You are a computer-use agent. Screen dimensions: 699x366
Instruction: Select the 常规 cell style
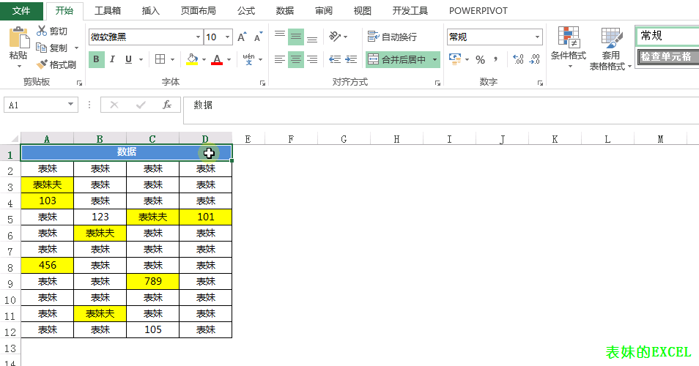(667, 35)
